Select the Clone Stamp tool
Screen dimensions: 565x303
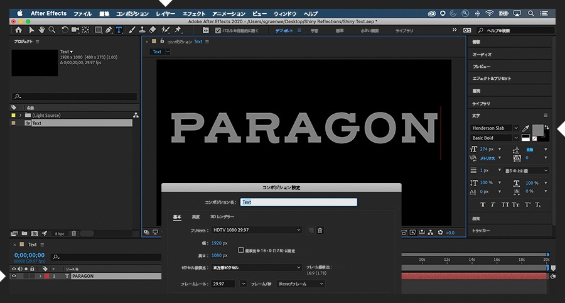[x=142, y=30]
